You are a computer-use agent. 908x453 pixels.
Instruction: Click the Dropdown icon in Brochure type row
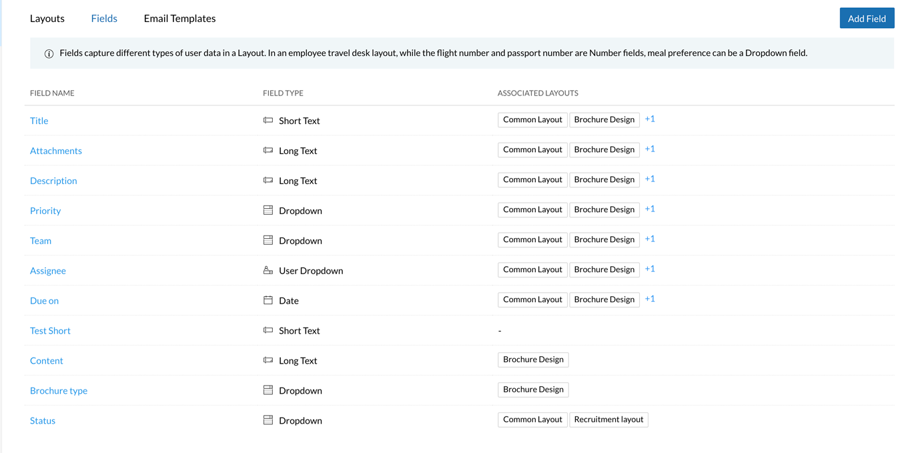pyautogui.click(x=268, y=390)
